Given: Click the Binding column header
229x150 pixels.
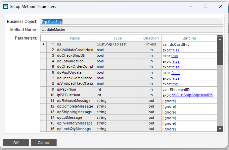Looking at the screenshot, I should coord(189,38).
